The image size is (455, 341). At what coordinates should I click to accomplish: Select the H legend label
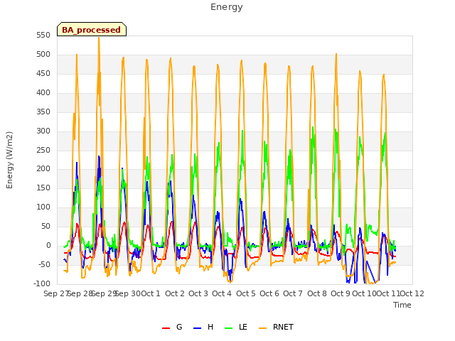tap(210, 327)
